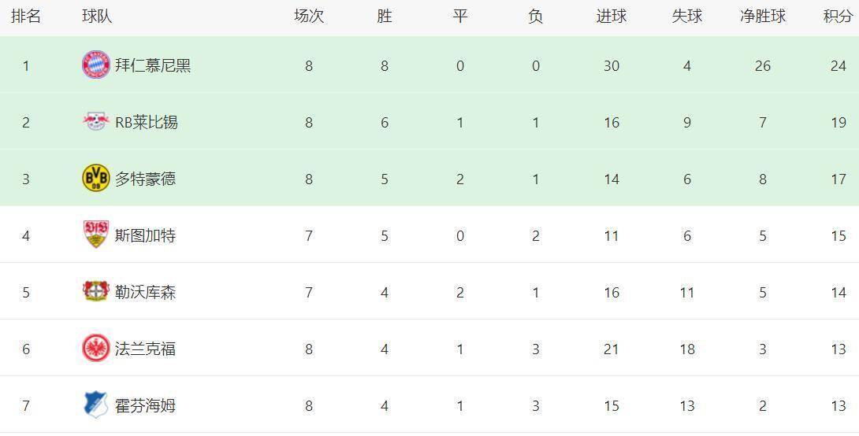Click the 失球 column header
The image size is (859, 436).
click(x=687, y=17)
